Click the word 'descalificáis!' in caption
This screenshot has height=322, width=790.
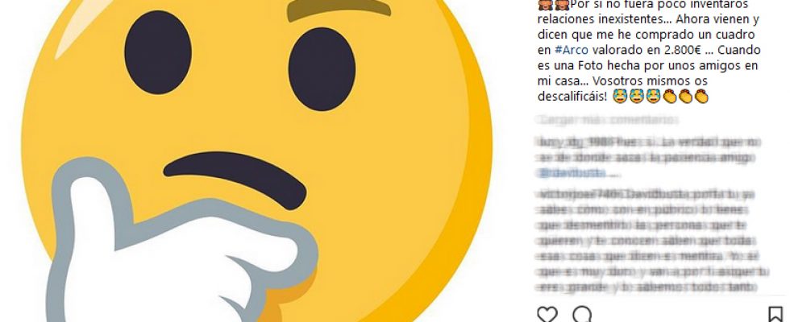pos(572,96)
